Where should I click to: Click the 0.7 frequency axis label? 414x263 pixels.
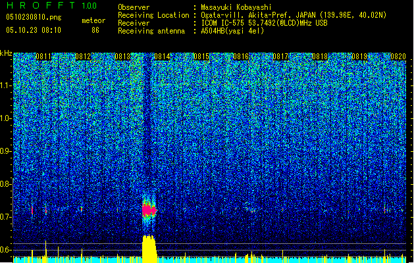point(5,217)
